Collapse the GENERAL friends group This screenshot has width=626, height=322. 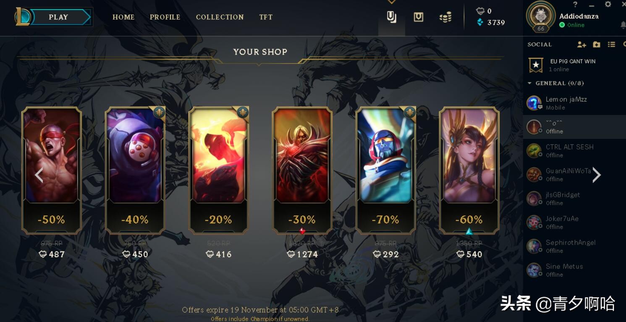pyautogui.click(x=530, y=83)
